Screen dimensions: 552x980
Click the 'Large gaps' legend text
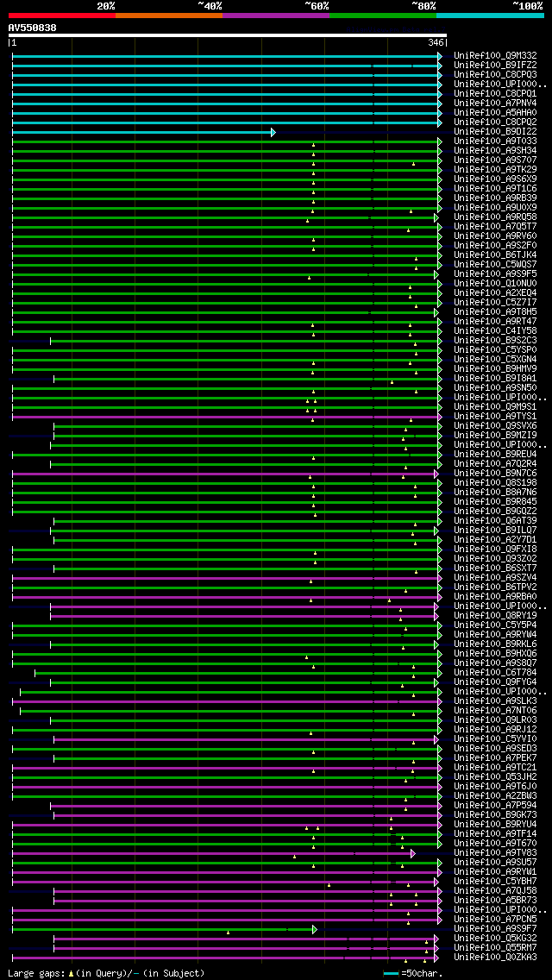coord(36,974)
